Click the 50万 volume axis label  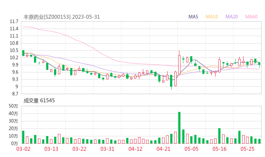pyautogui.click(x=13, y=106)
